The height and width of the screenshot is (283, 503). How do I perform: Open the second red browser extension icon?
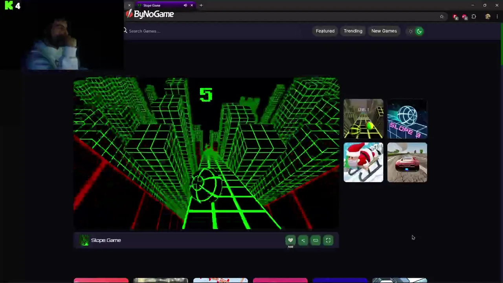(x=464, y=17)
